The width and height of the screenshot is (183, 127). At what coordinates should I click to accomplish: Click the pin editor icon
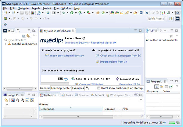click(x=147, y=13)
